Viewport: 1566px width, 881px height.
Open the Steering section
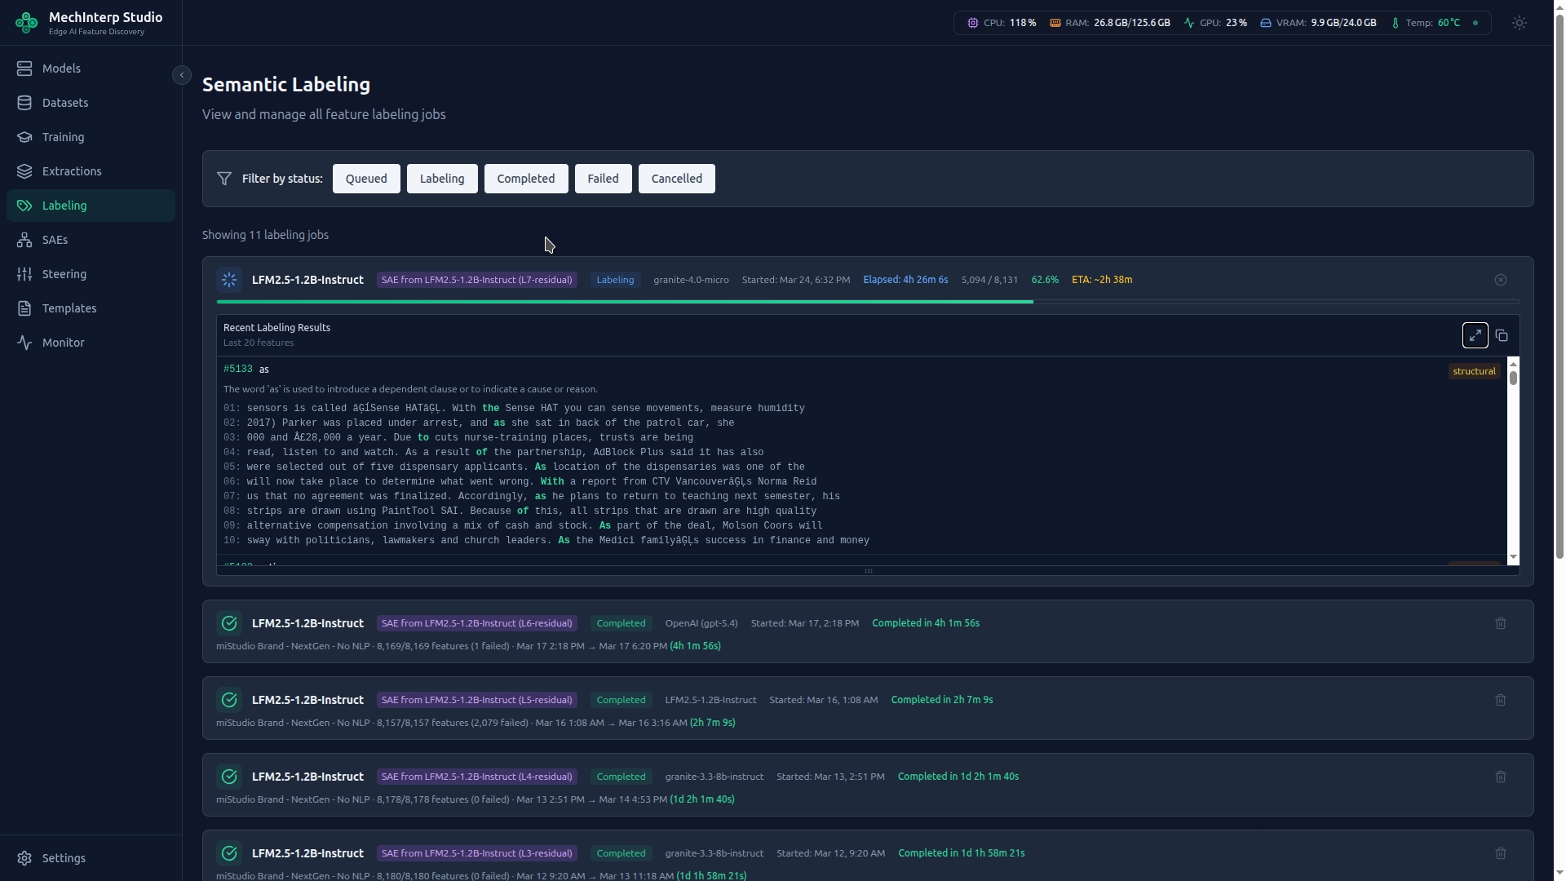(x=91, y=274)
